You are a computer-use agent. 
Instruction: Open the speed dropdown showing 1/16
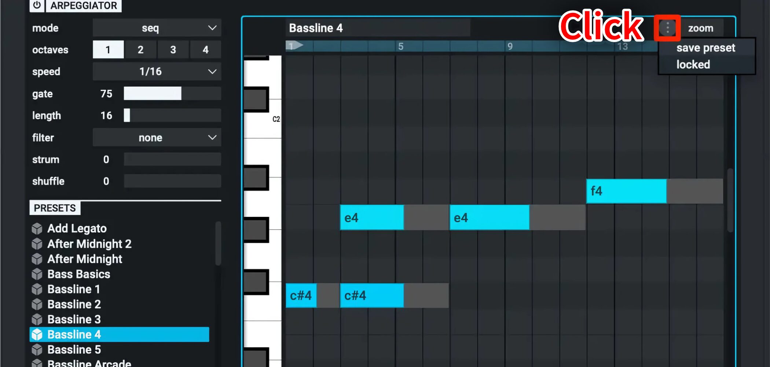157,72
